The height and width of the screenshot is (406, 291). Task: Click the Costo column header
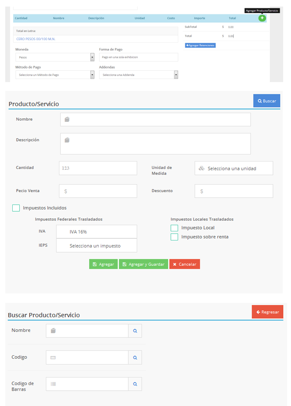point(171,18)
